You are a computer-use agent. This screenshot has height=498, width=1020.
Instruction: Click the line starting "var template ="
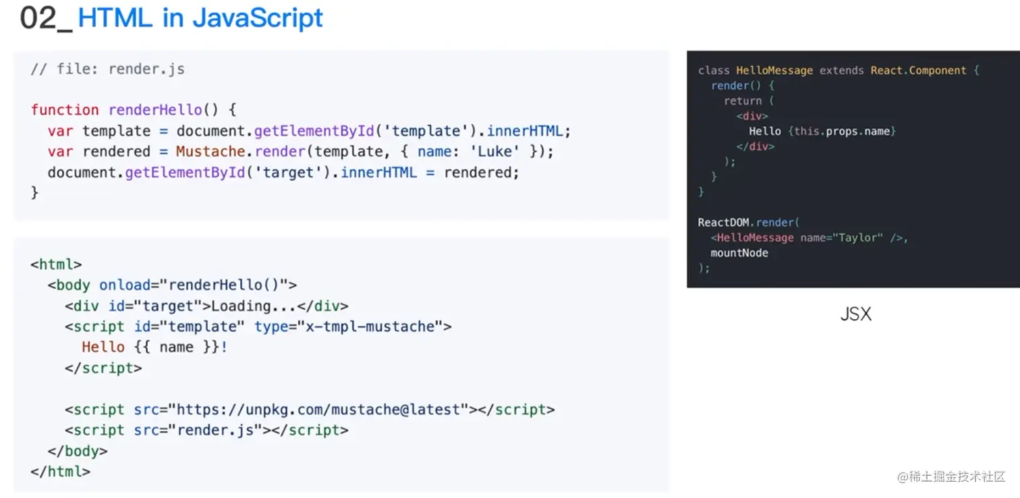pos(309,131)
